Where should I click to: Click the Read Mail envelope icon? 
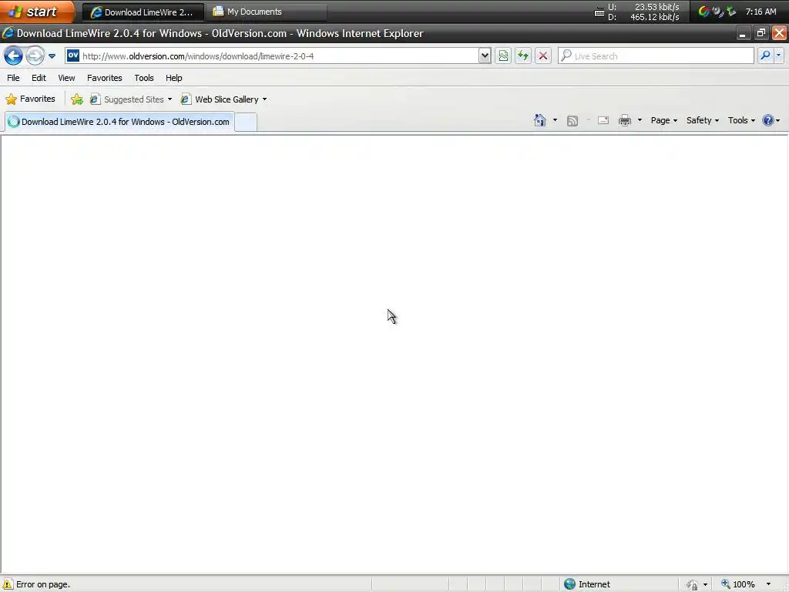[603, 120]
